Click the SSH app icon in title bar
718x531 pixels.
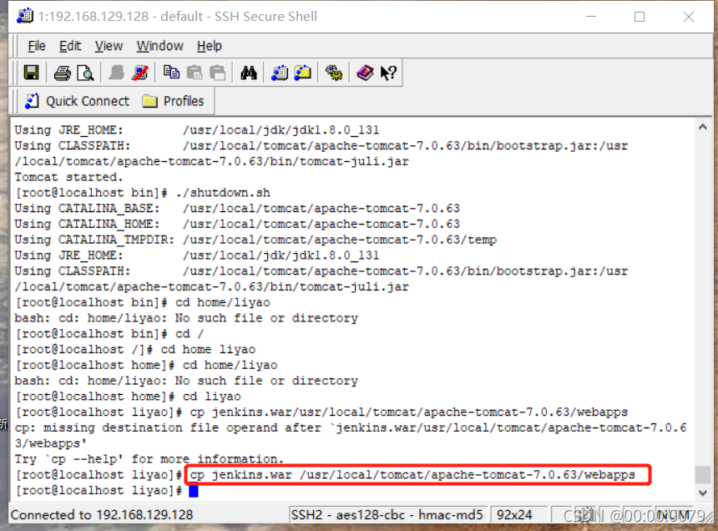25,16
